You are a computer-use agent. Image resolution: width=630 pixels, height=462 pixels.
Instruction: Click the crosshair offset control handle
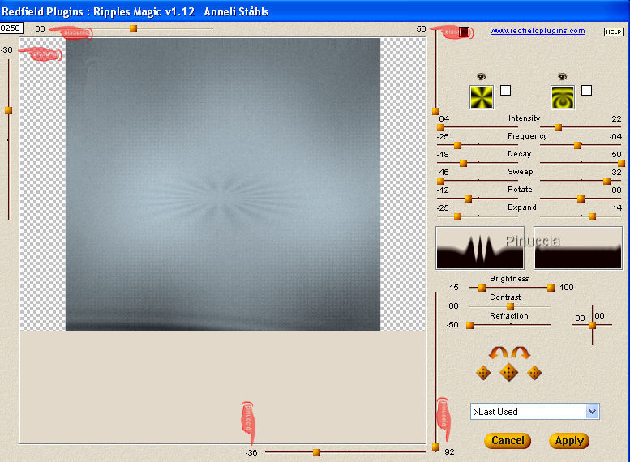point(592,325)
